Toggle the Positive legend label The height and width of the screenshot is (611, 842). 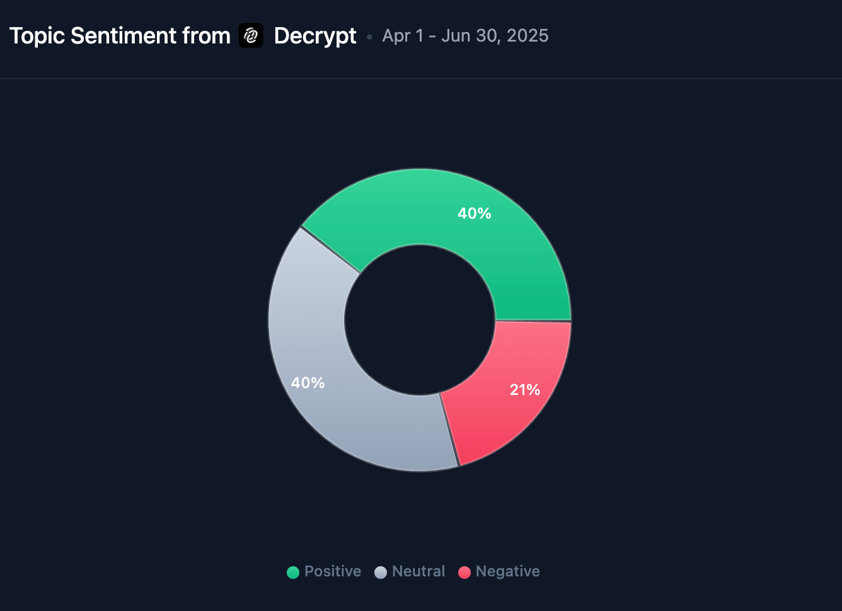[333, 571]
